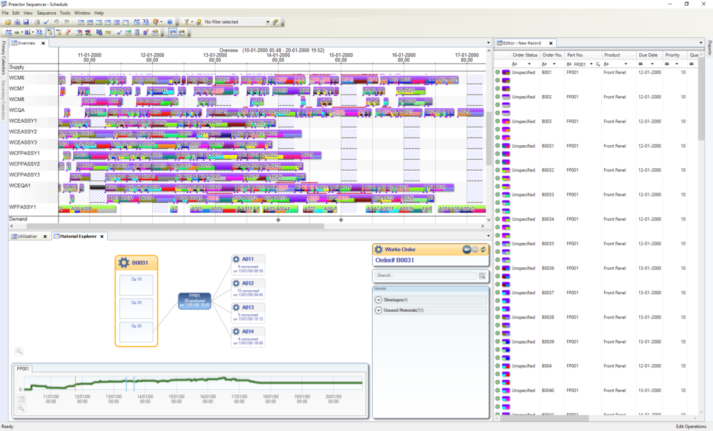Toggle the filter icon in the Part No. column
The height and width of the screenshot is (431, 713).
[x=597, y=64]
